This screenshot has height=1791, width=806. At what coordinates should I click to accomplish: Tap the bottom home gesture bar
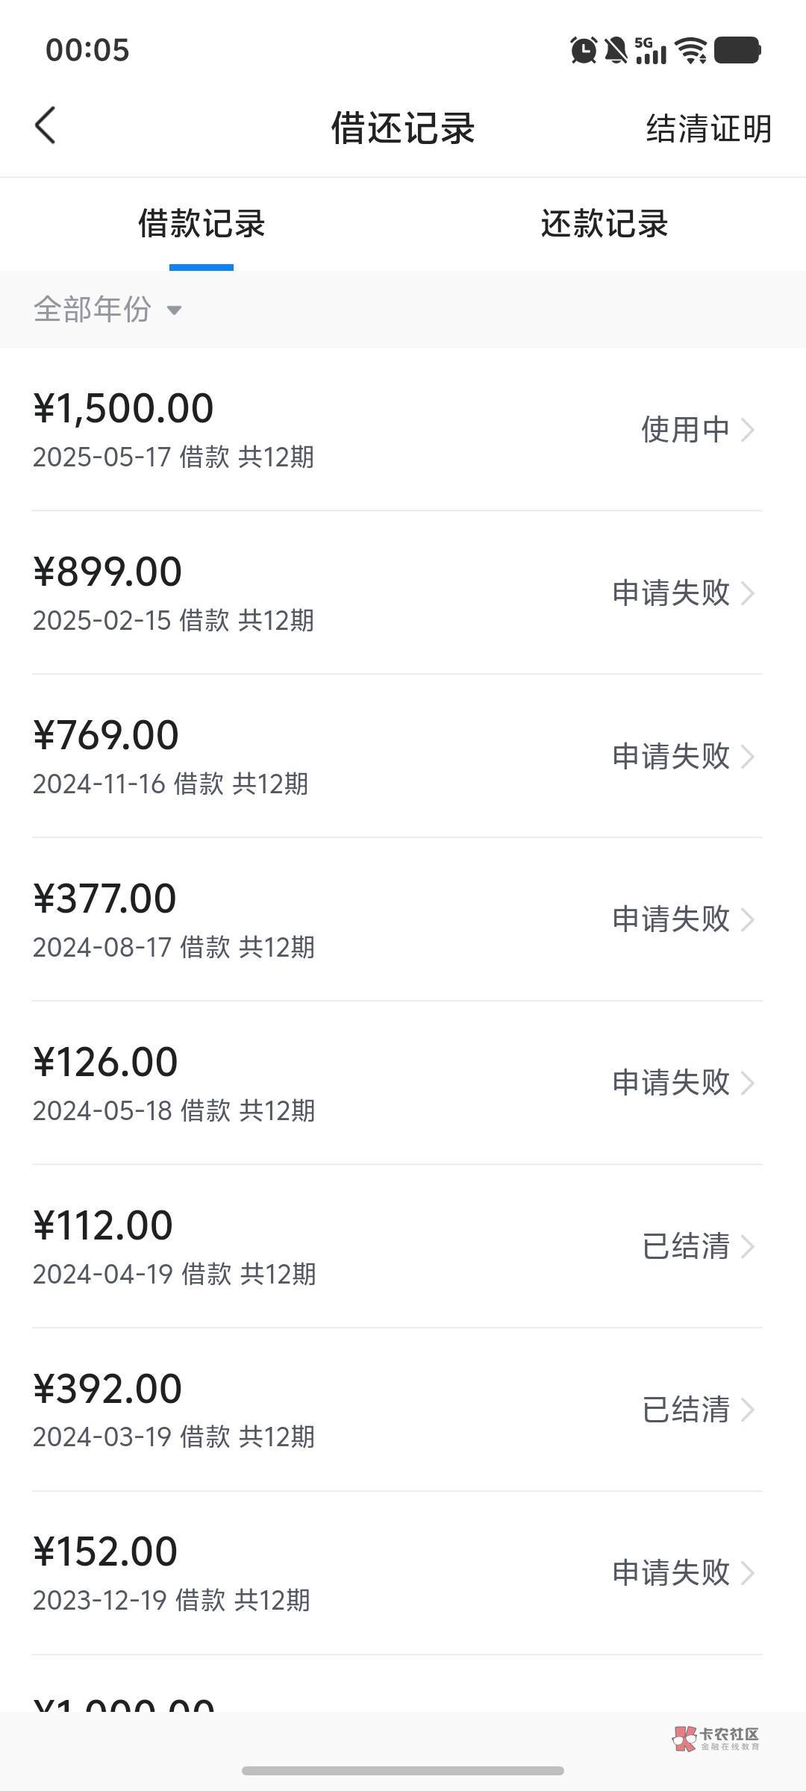tap(403, 1770)
